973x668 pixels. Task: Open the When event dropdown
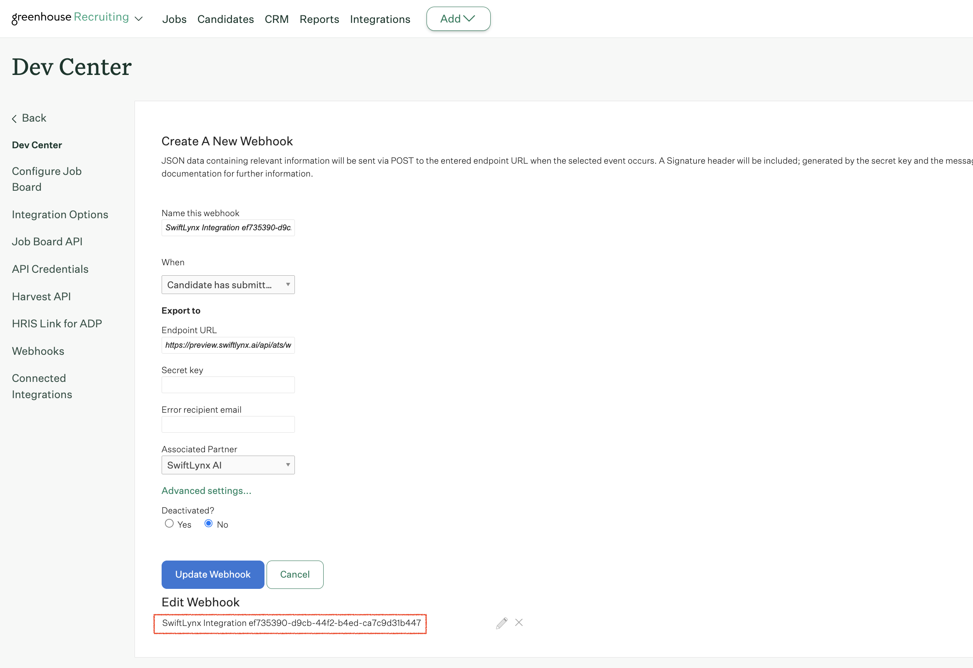point(228,284)
